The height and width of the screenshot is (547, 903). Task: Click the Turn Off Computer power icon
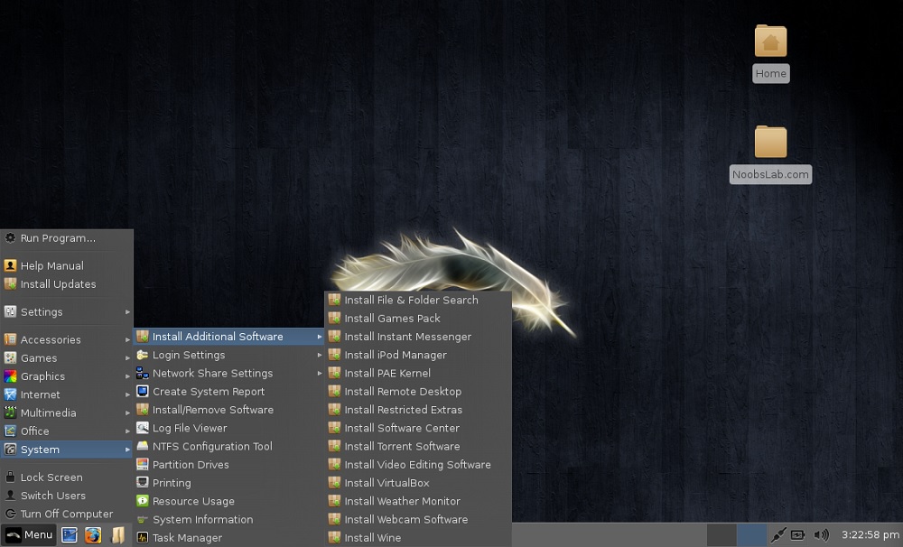[10, 514]
